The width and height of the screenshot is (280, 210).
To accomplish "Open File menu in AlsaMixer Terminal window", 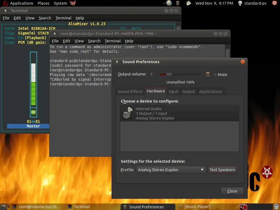I will [x=6, y=18].
